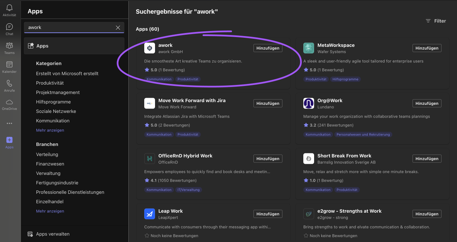Image resolution: width=457 pixels, height=242 pixels.
Task: Clear the awork search with X icon
Action: click(x=118, y=28)
